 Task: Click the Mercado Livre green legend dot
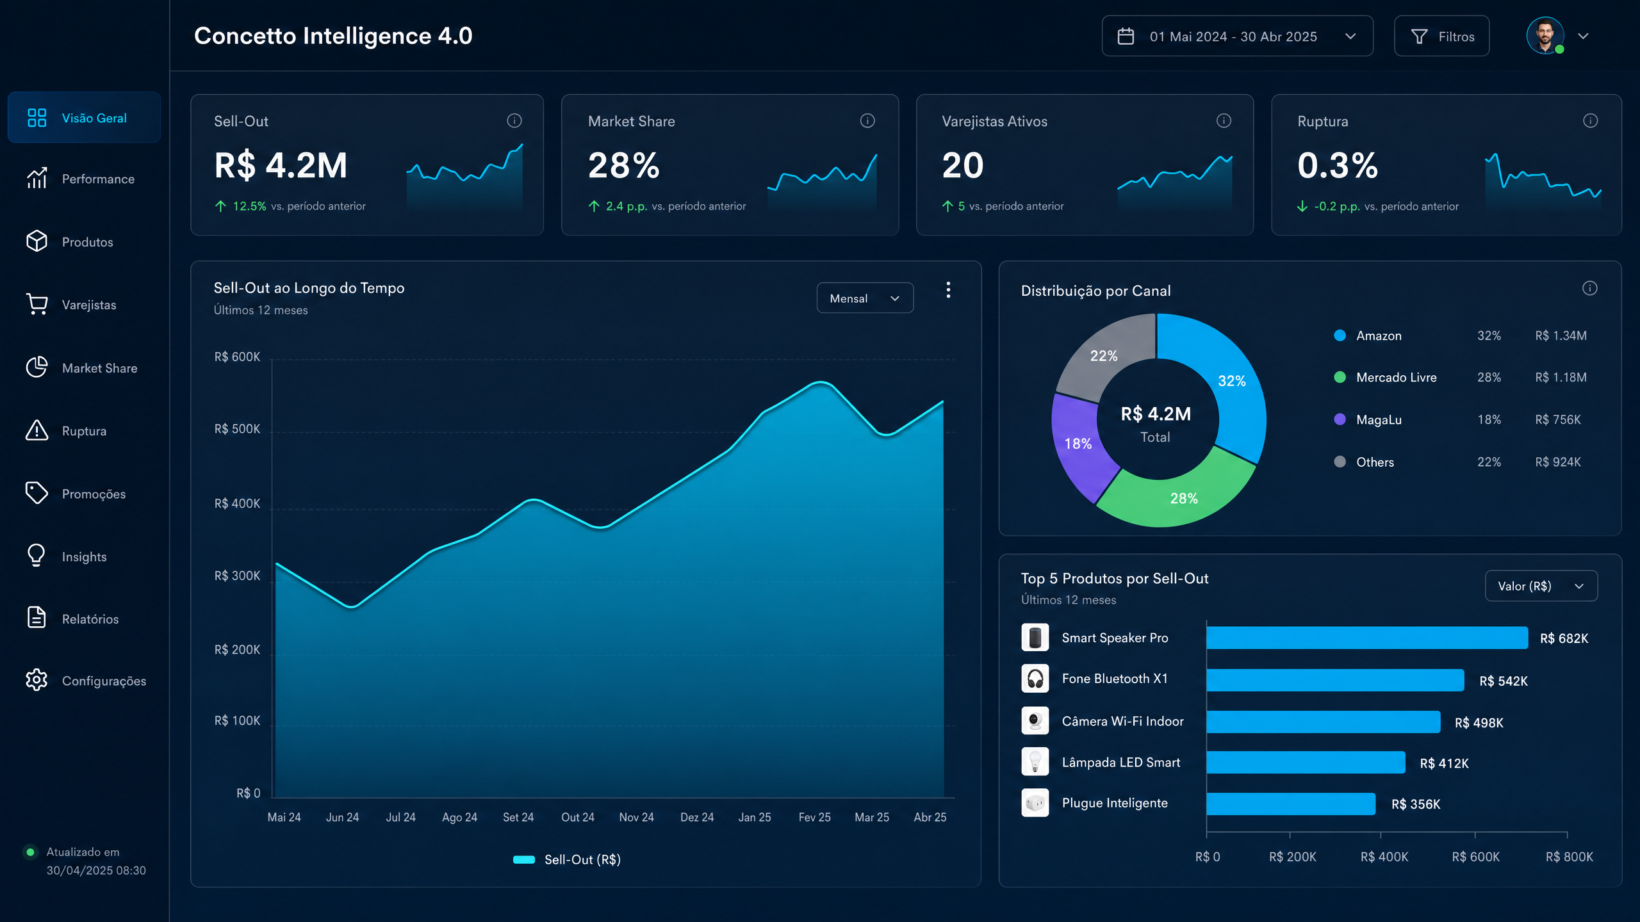pos(1340,377)
